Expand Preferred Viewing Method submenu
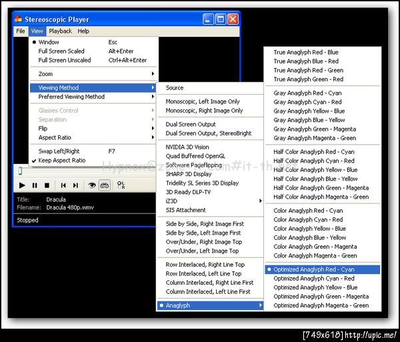 tap(93, 97)
